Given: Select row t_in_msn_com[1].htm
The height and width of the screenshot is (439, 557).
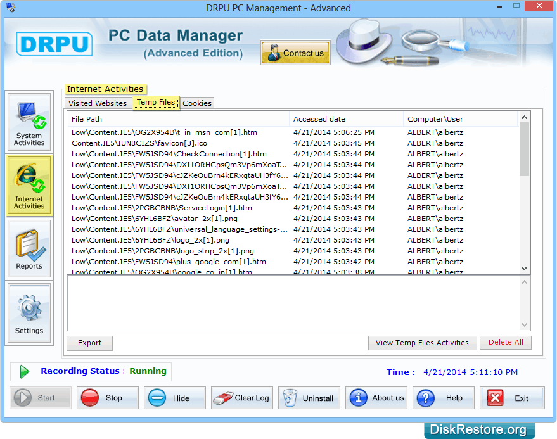Looking at the screenshot, I should (293, 132).
